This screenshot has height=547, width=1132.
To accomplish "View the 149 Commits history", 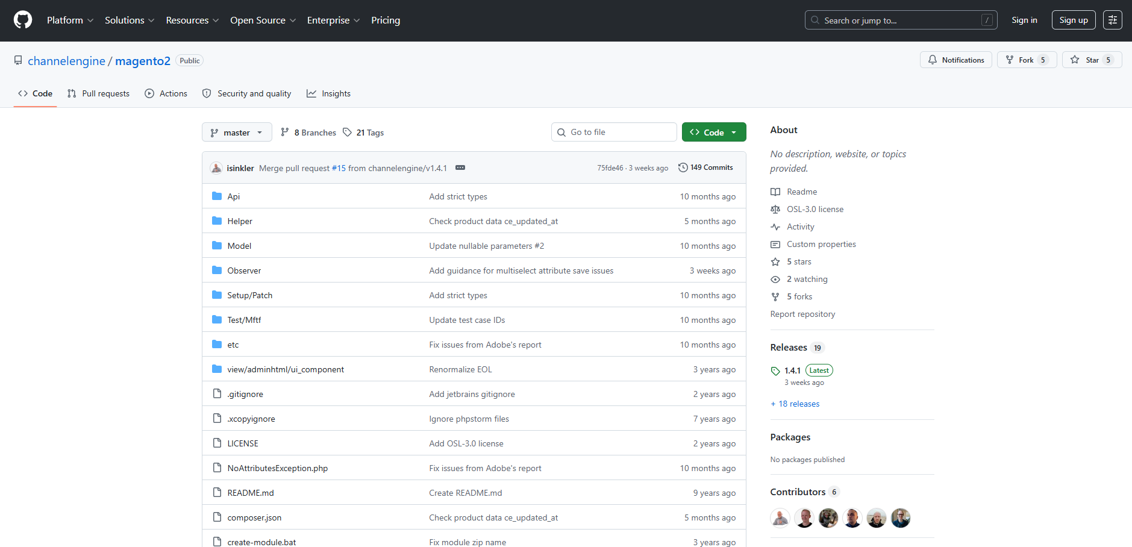I will coord(705,167).
